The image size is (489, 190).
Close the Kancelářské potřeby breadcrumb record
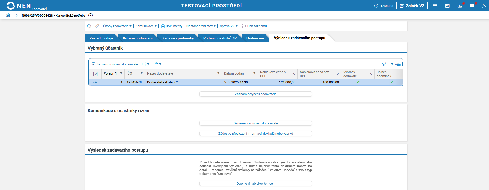click(x=91, y=15)
